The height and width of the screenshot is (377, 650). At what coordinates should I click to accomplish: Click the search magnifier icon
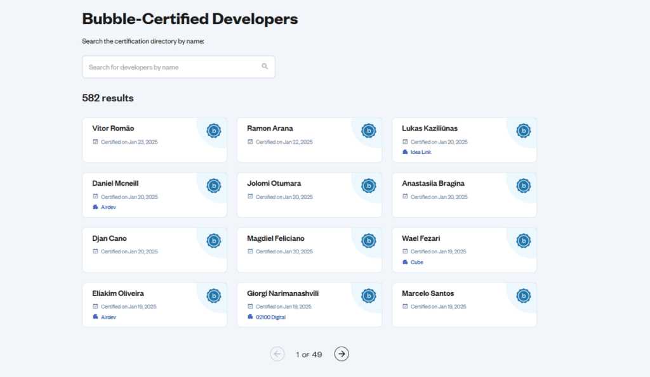[265, 67]
